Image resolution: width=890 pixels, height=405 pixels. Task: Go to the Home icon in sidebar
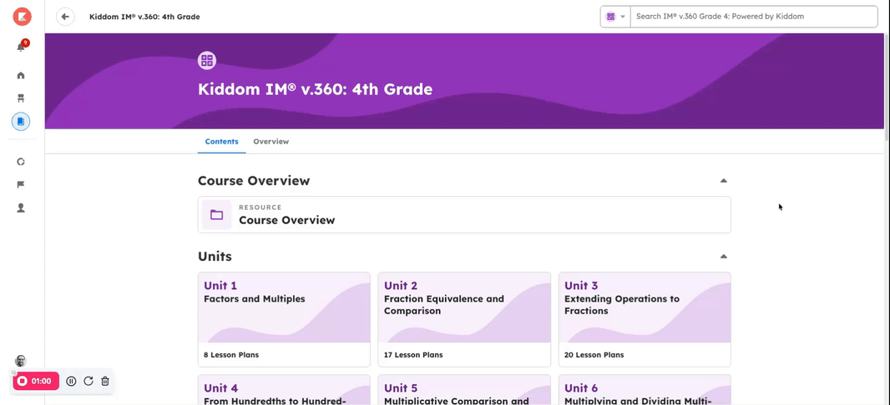coord(21,75)
